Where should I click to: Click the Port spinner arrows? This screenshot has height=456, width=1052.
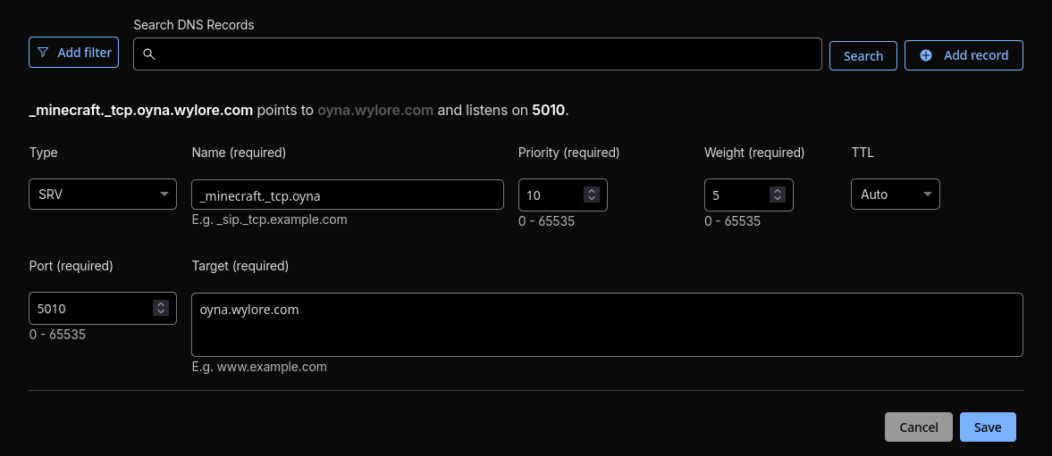point(161,308)
